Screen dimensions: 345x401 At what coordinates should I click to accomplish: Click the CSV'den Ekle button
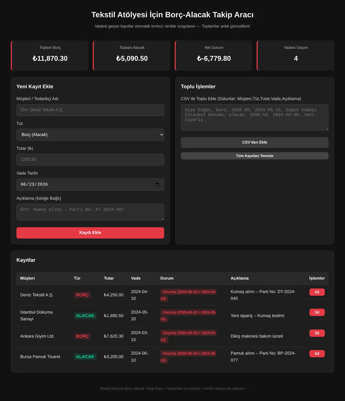pyautogui.click(x=255, y=142)
